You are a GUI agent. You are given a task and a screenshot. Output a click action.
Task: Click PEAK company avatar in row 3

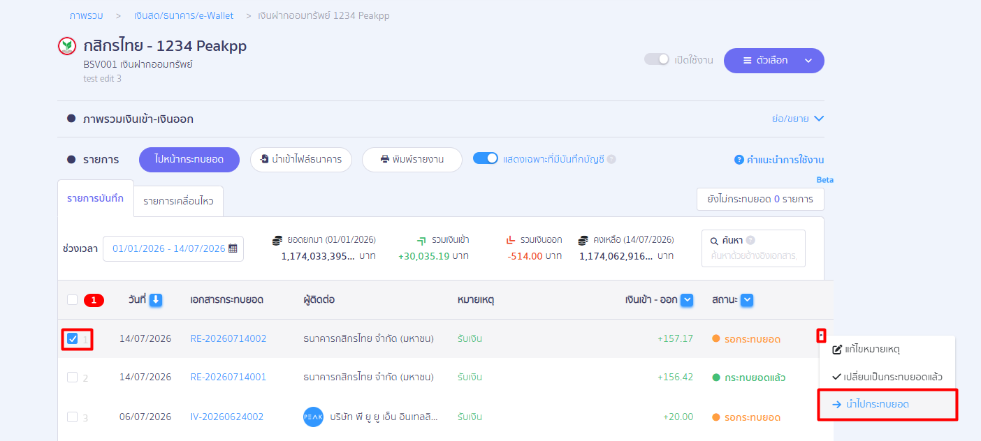coord(314,417)
